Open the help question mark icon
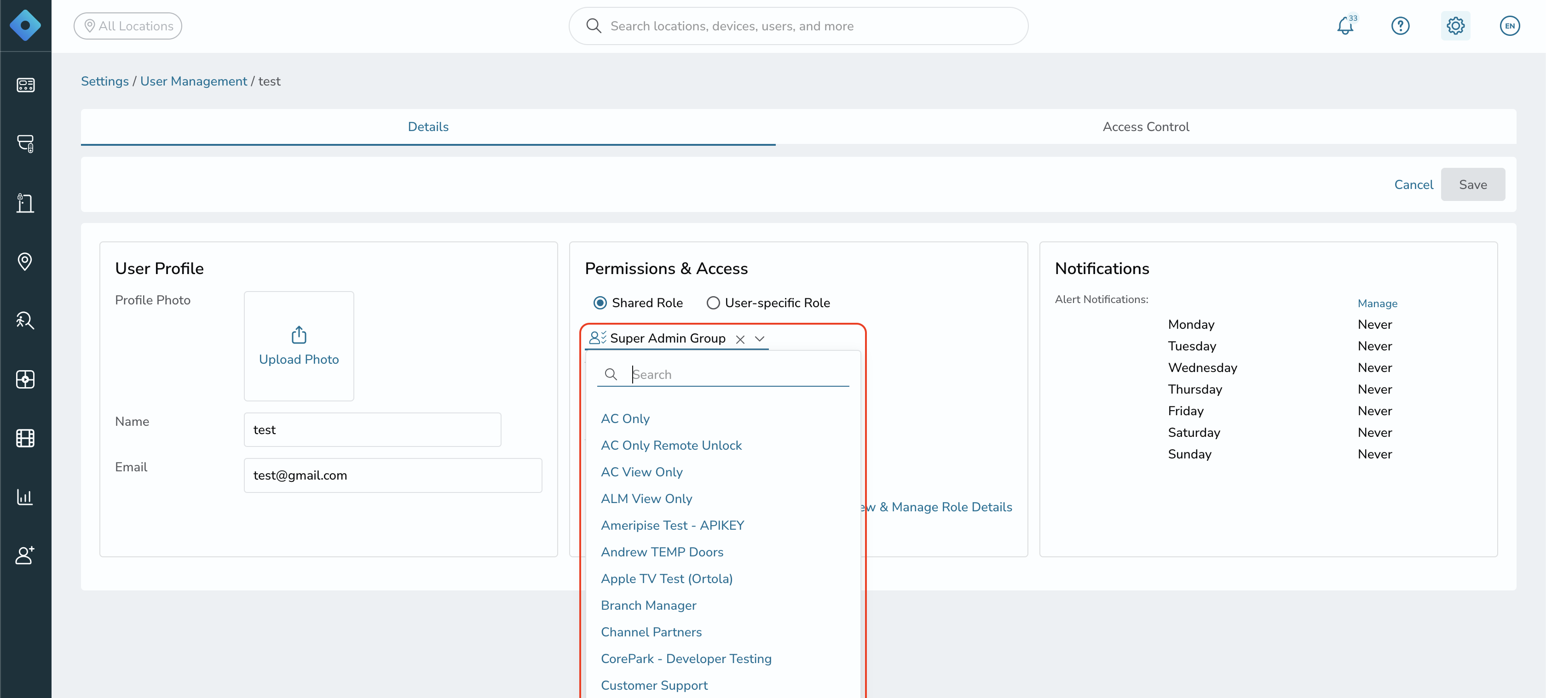This screenshot has height=698, width=1546. click(1400, 26)
